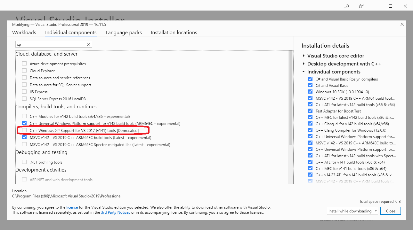
Task: Open the license link
Action: [x=72, y=207]
